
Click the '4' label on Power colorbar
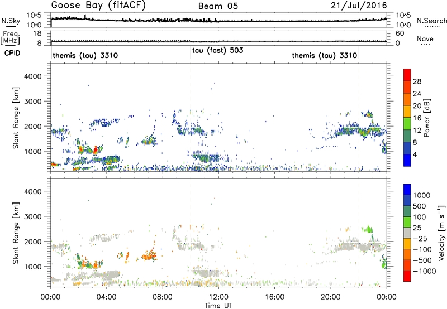(415, 155)
